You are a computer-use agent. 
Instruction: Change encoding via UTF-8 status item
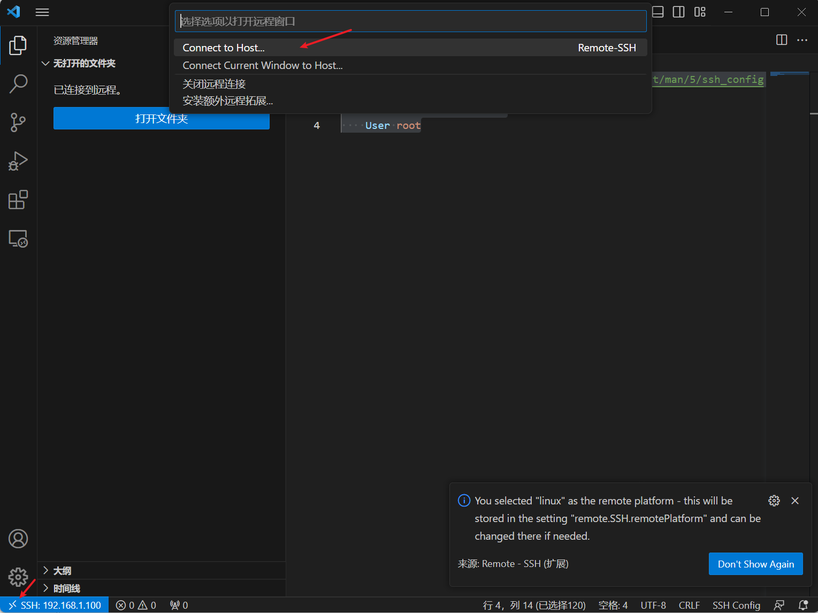tap(653, 605)
